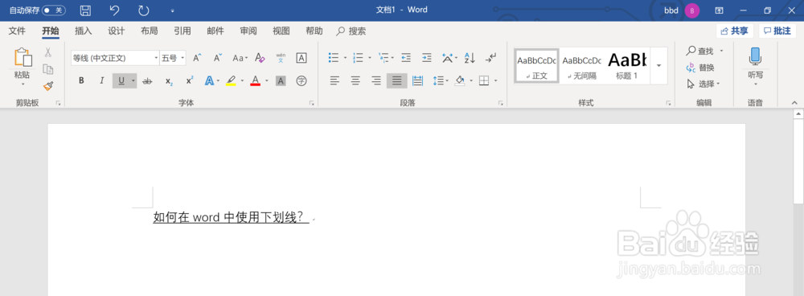Click the Save icon in title bar
804x296 pixels.
[x=86, y=10]
